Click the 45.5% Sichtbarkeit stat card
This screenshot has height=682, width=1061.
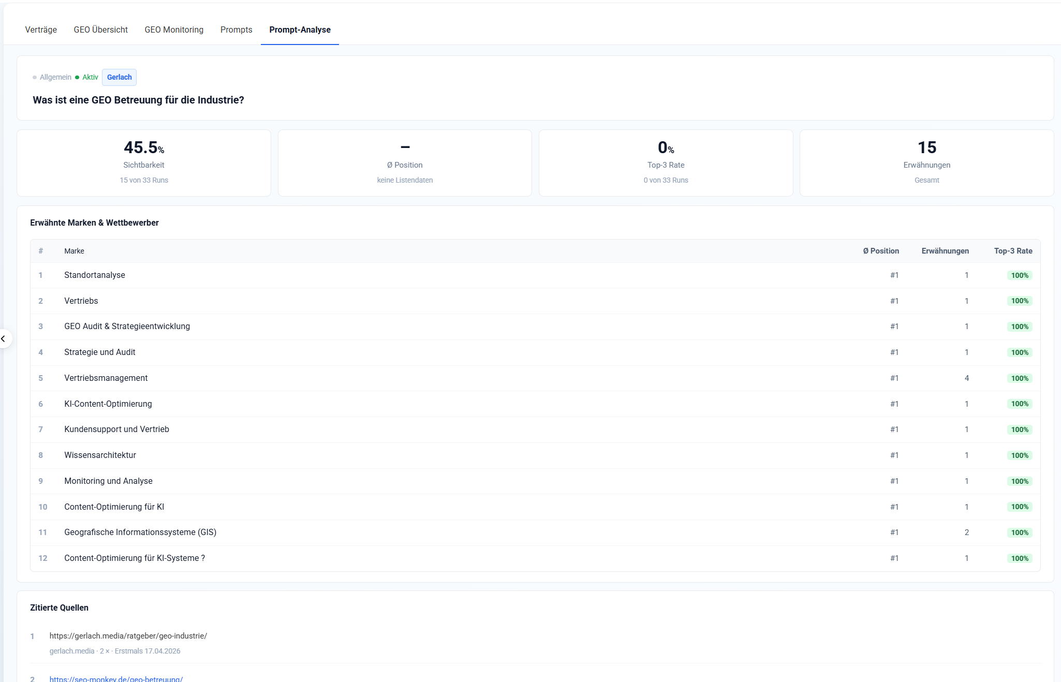[144, 163]
